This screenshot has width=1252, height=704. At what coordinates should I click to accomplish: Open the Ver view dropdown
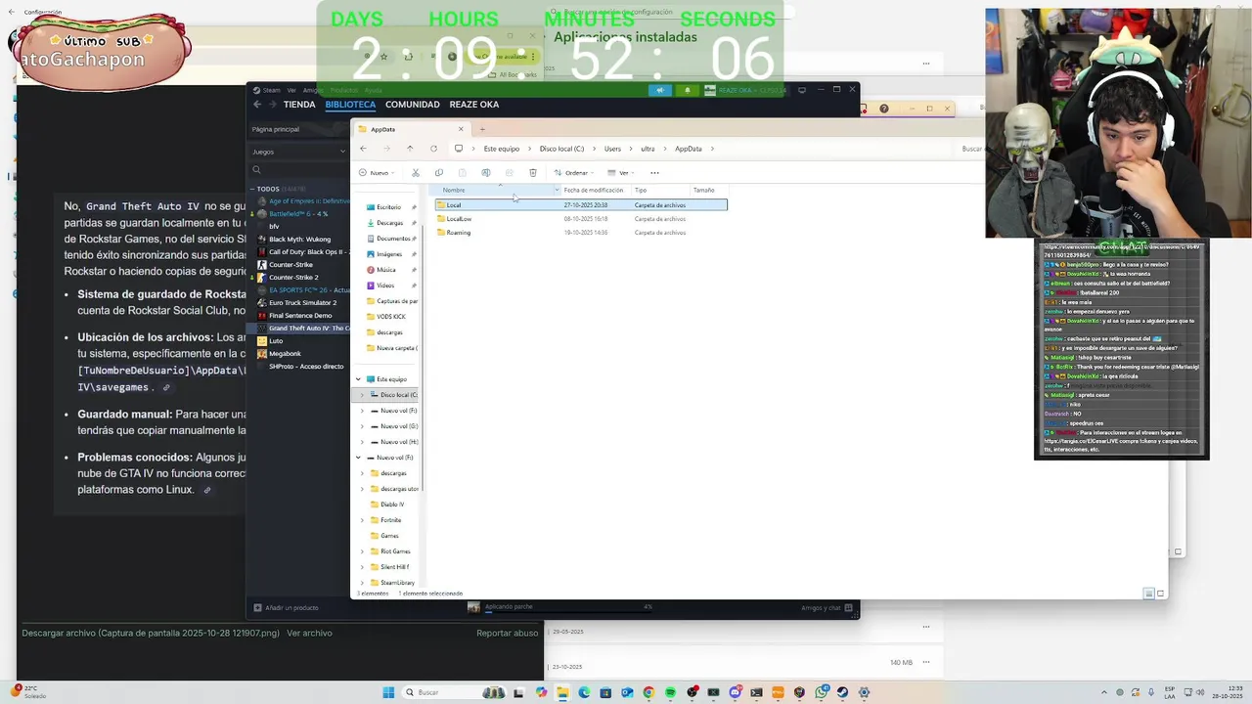click(622, 173)
